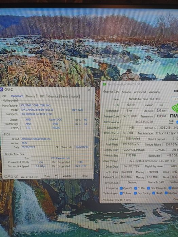Toggle the Ray Tracing checkbox
The width and height of the screenshot is (178, 237).
click(x=135, y=193)
